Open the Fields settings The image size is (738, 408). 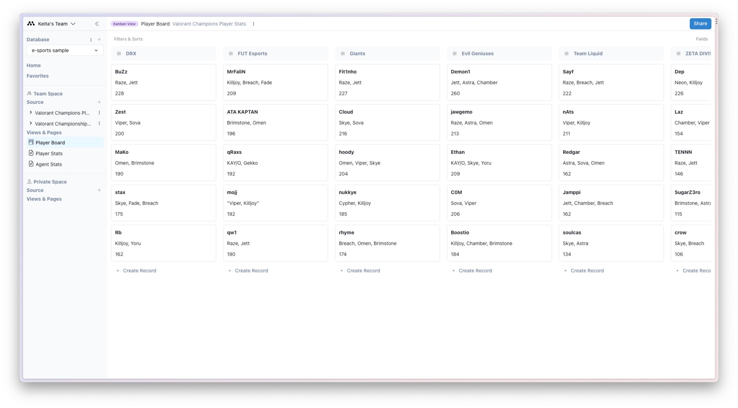(702, 39)
